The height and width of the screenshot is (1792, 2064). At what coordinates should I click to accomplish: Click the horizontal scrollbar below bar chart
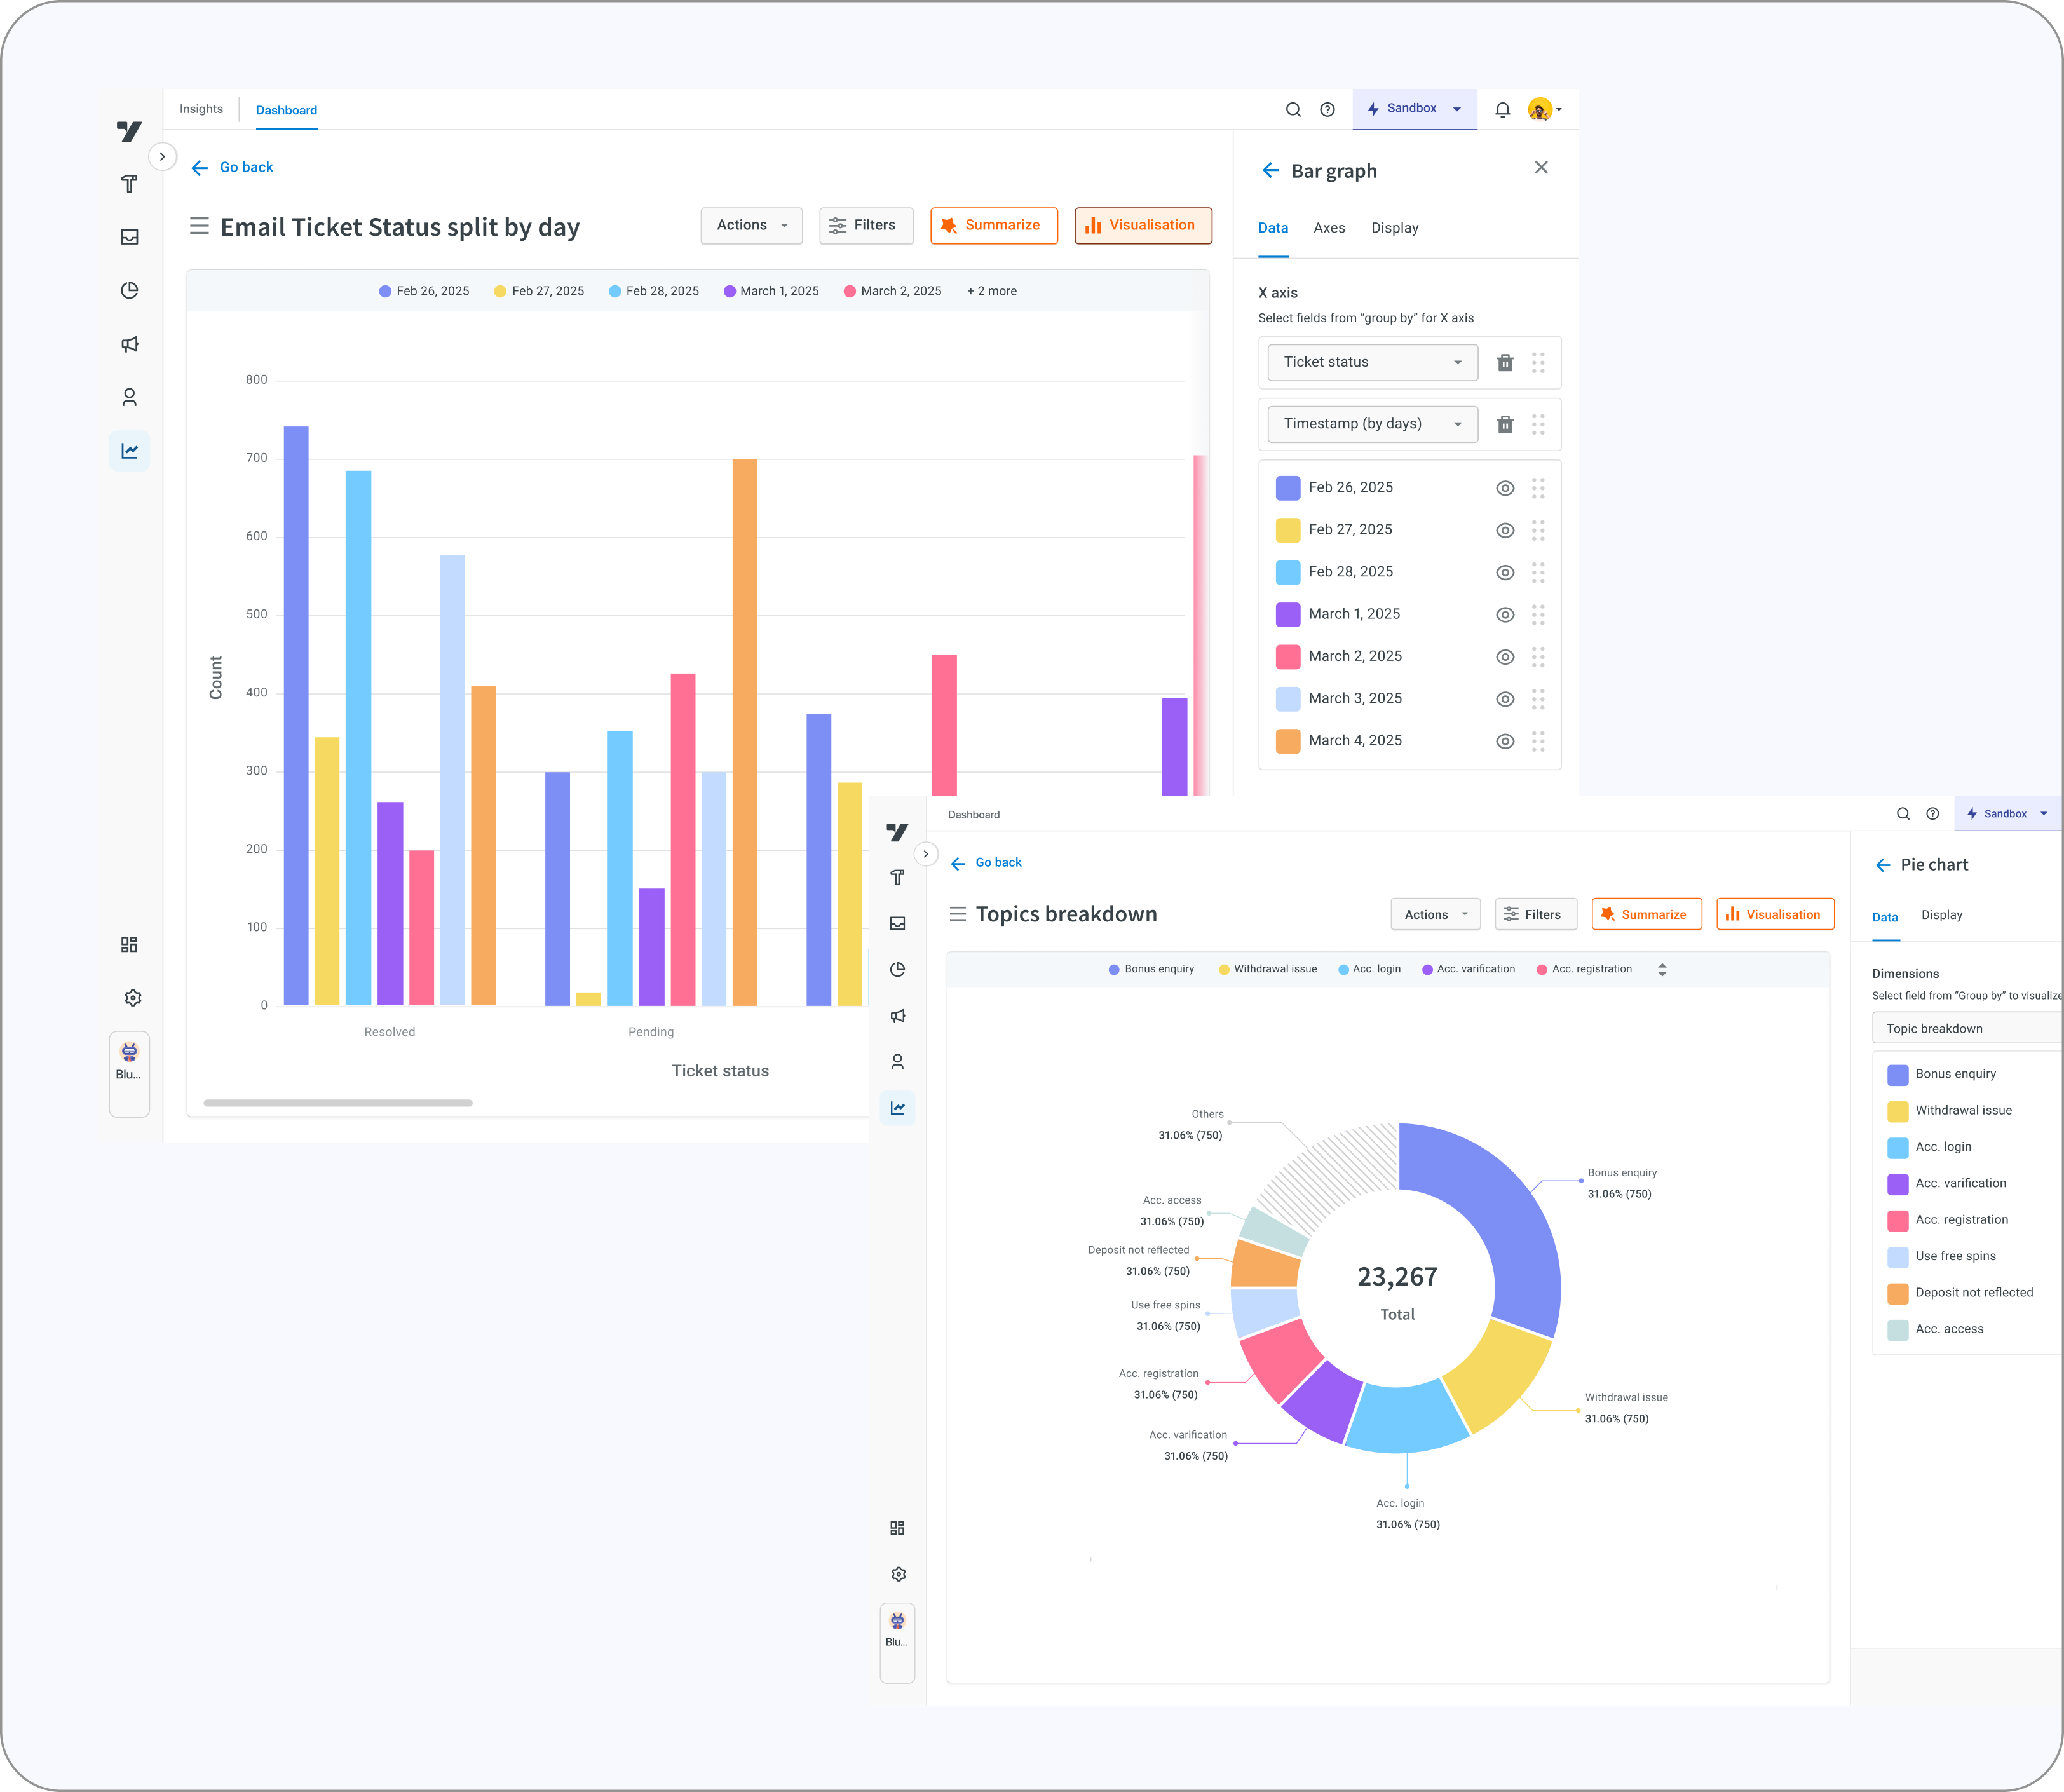coord(338,1103)
